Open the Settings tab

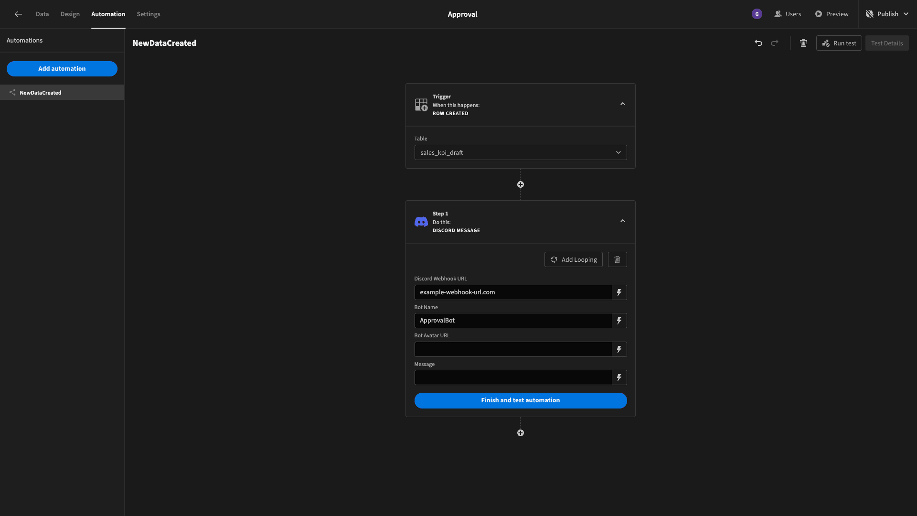pyautogui.click(x=149, y=14)
